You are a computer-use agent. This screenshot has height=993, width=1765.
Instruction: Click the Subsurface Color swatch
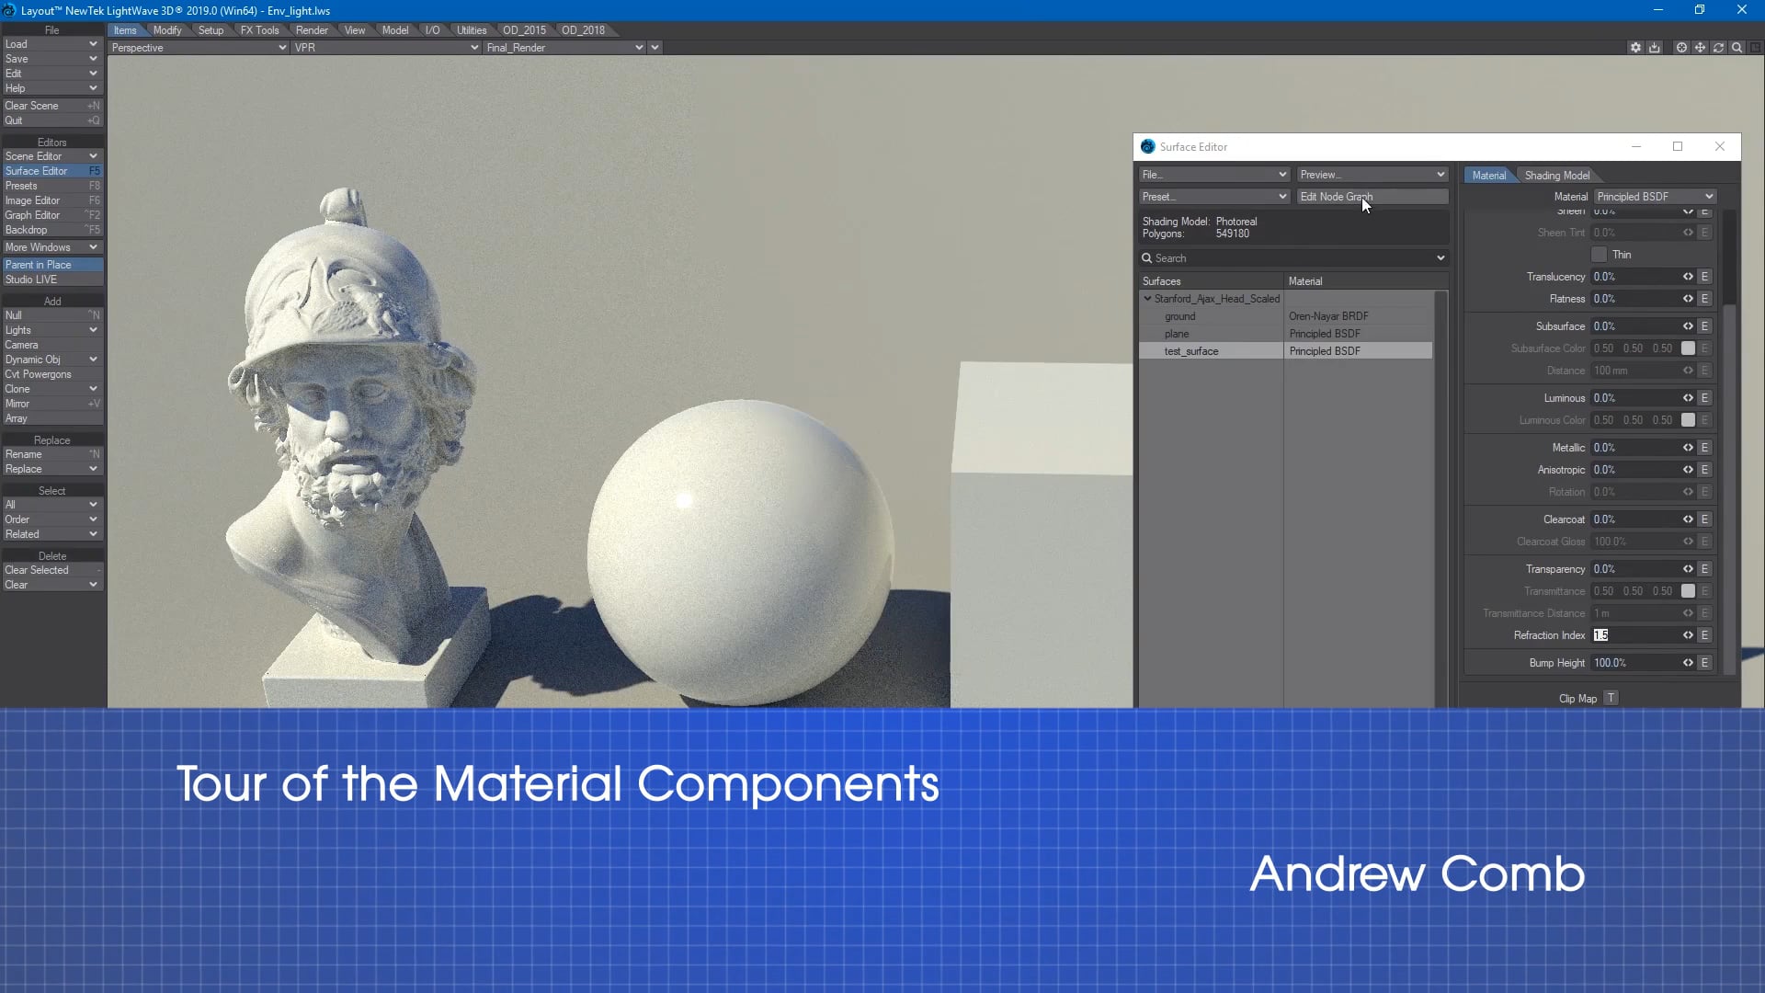[1688, 348]
